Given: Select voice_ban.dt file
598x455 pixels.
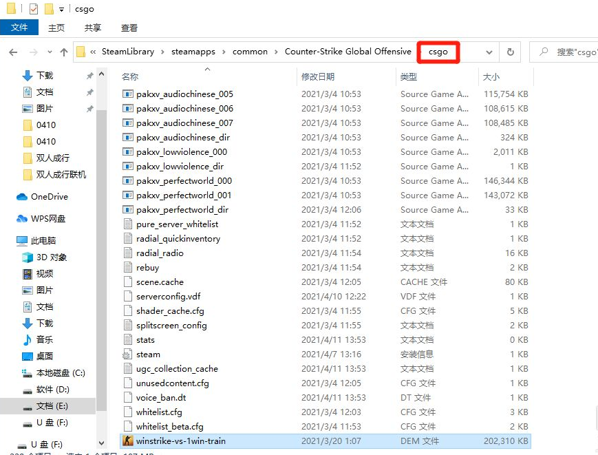Looking at the screenshot, I should 161,397.
